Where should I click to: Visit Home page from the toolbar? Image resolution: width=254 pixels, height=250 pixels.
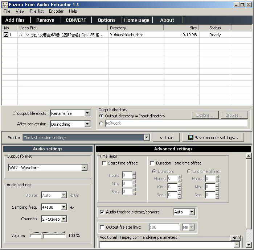137,20
